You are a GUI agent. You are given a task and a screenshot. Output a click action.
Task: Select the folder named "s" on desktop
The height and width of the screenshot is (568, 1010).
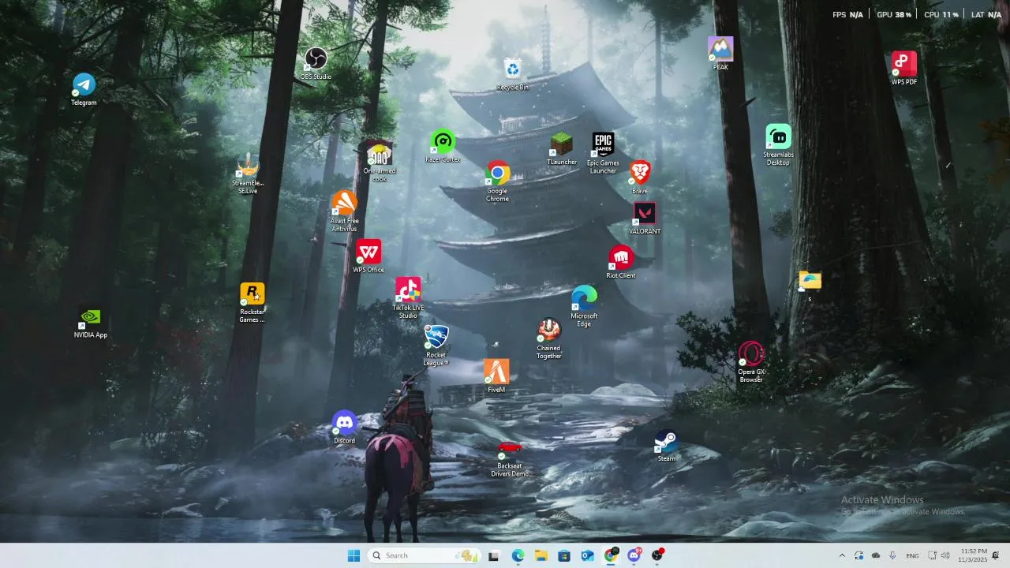pyautogui.click(x=810, y=286)
